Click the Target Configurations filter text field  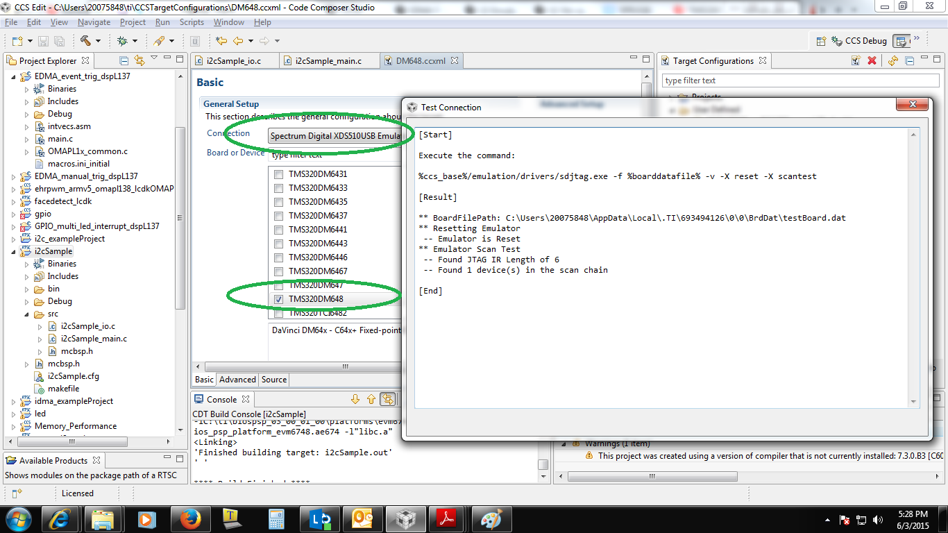800,81
